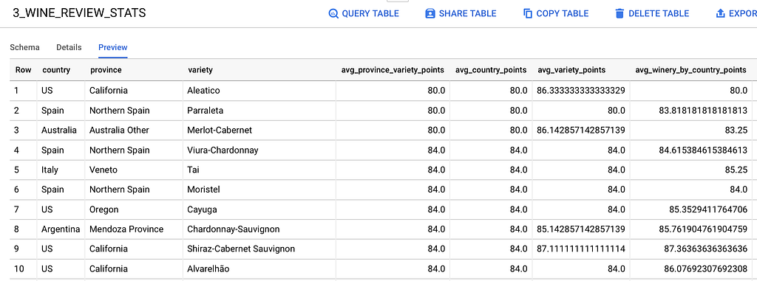The width and height of the screenshot is (757, 281).
Task: Click the Australia Other province cell
Action: [119, 130]
